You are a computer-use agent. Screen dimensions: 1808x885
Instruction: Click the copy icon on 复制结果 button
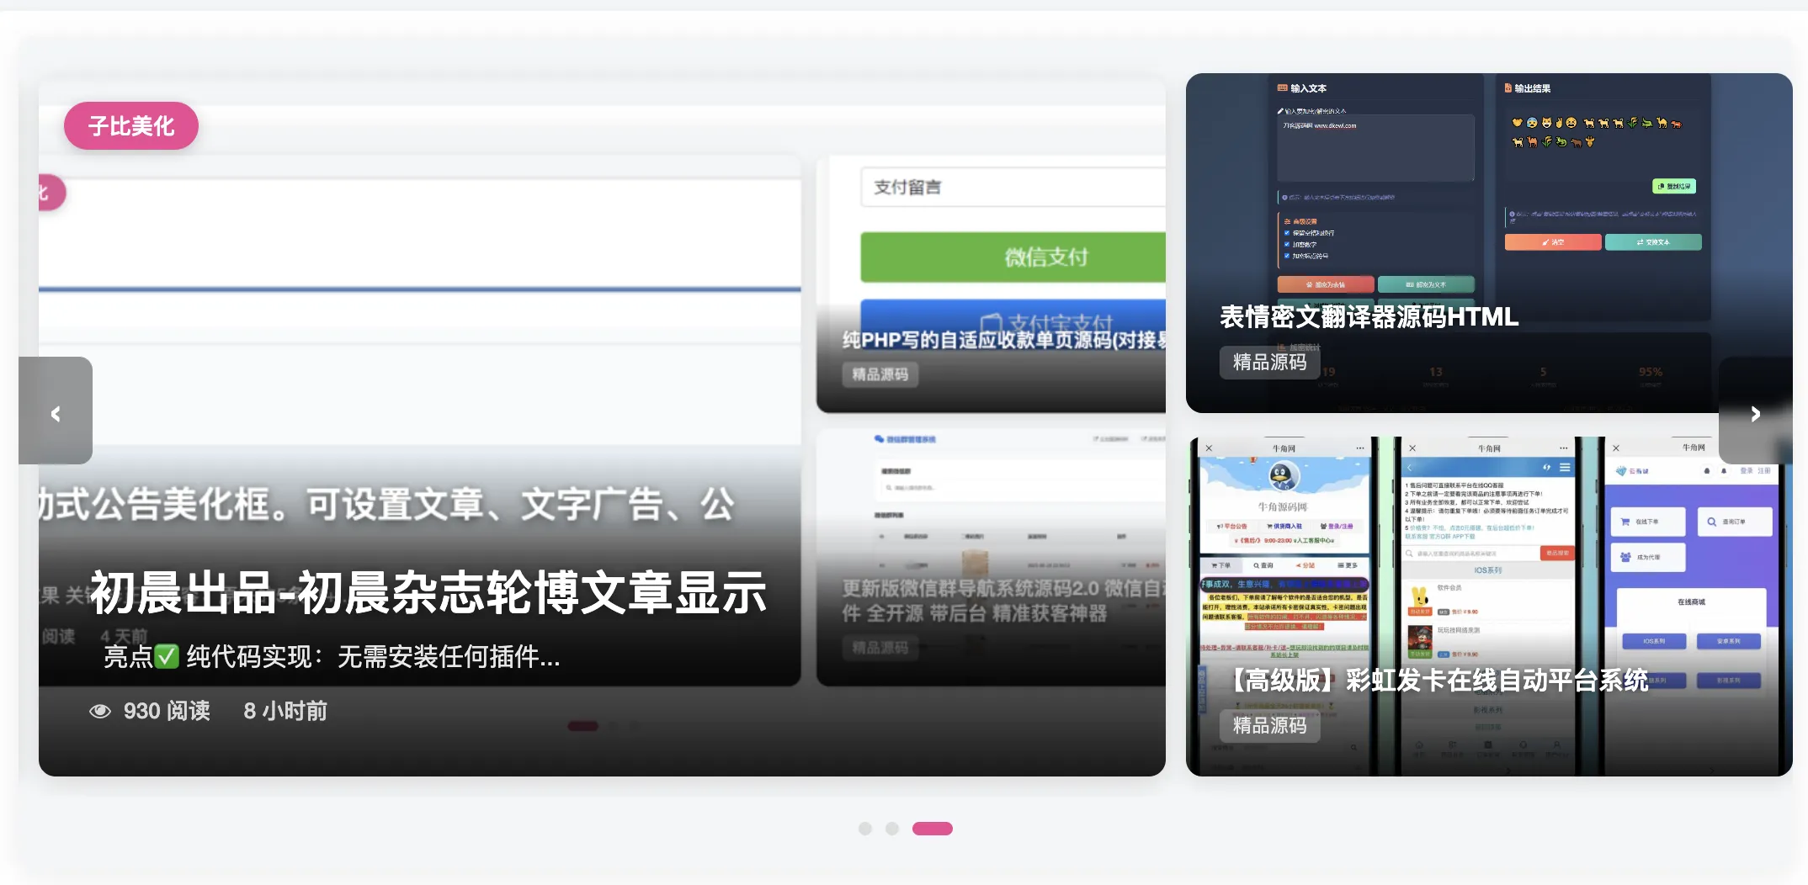1661,187
